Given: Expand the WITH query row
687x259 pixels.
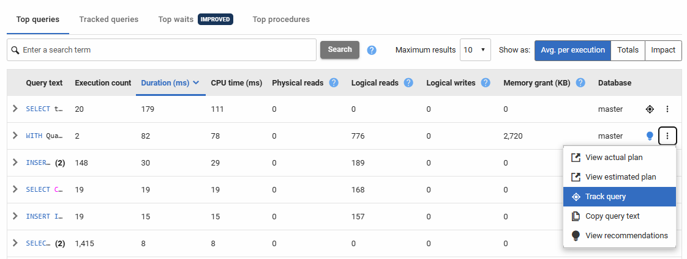Looking at the screenshot, I should point(15,136).
